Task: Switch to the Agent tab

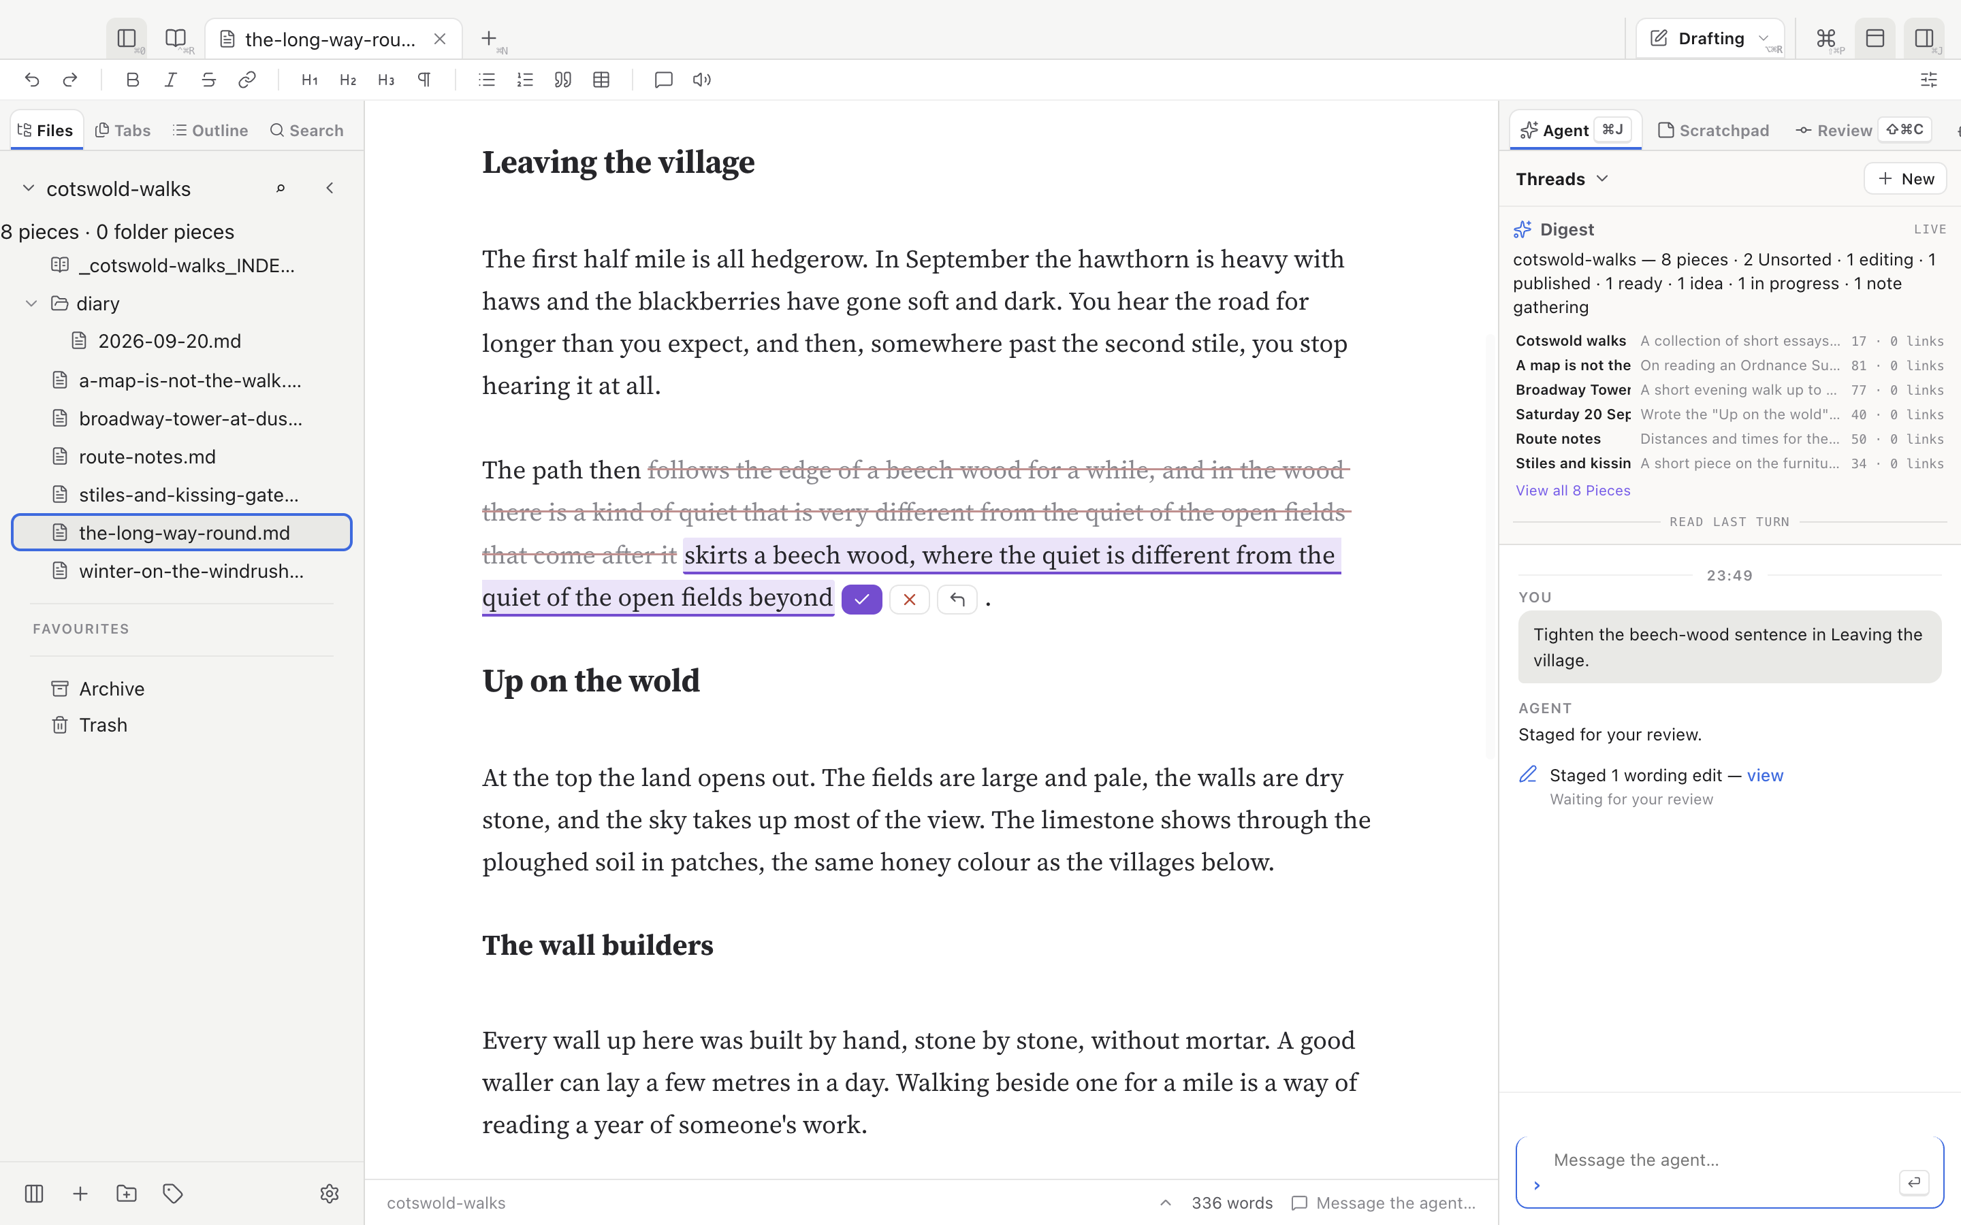Action: 1576,131
